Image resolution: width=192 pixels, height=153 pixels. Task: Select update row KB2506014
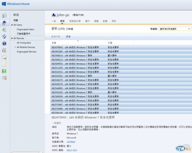click(x=121, y=56)
